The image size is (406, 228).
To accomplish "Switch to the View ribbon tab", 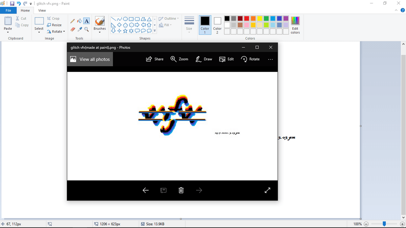I will coord(42,10).
